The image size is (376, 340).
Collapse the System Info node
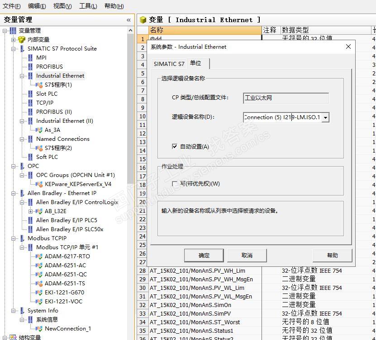[x=14, y=311]
